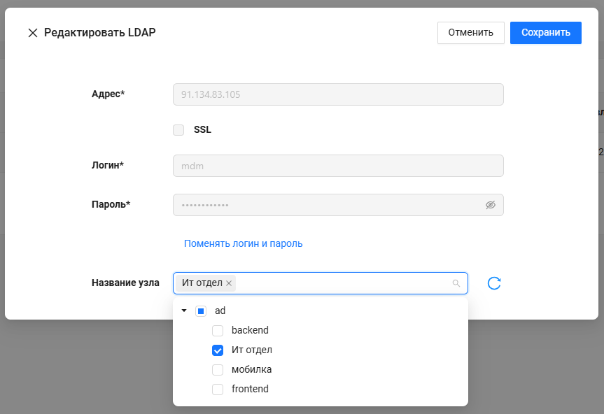This screenshot has height=414, width=604.
Task: Select the 'frontend' tree item label
Action: [250, 389]
